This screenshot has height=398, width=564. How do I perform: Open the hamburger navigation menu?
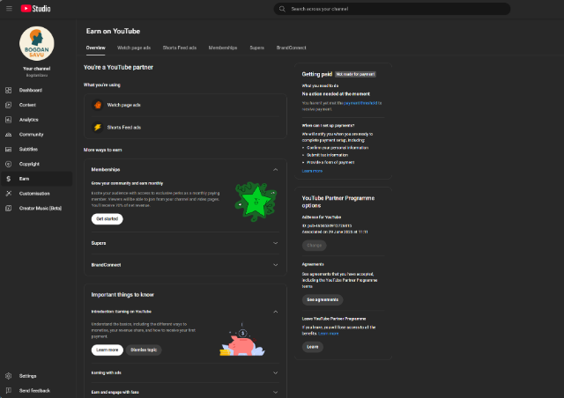9,9
